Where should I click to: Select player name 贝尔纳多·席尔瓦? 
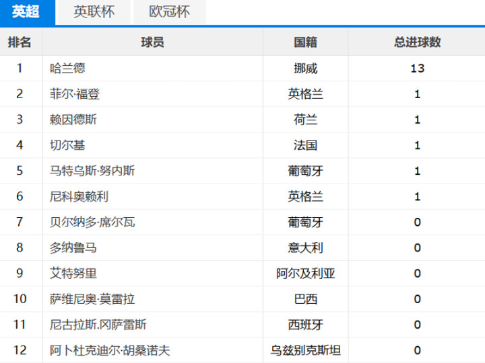pyautogui.click(x=92, y=222)
